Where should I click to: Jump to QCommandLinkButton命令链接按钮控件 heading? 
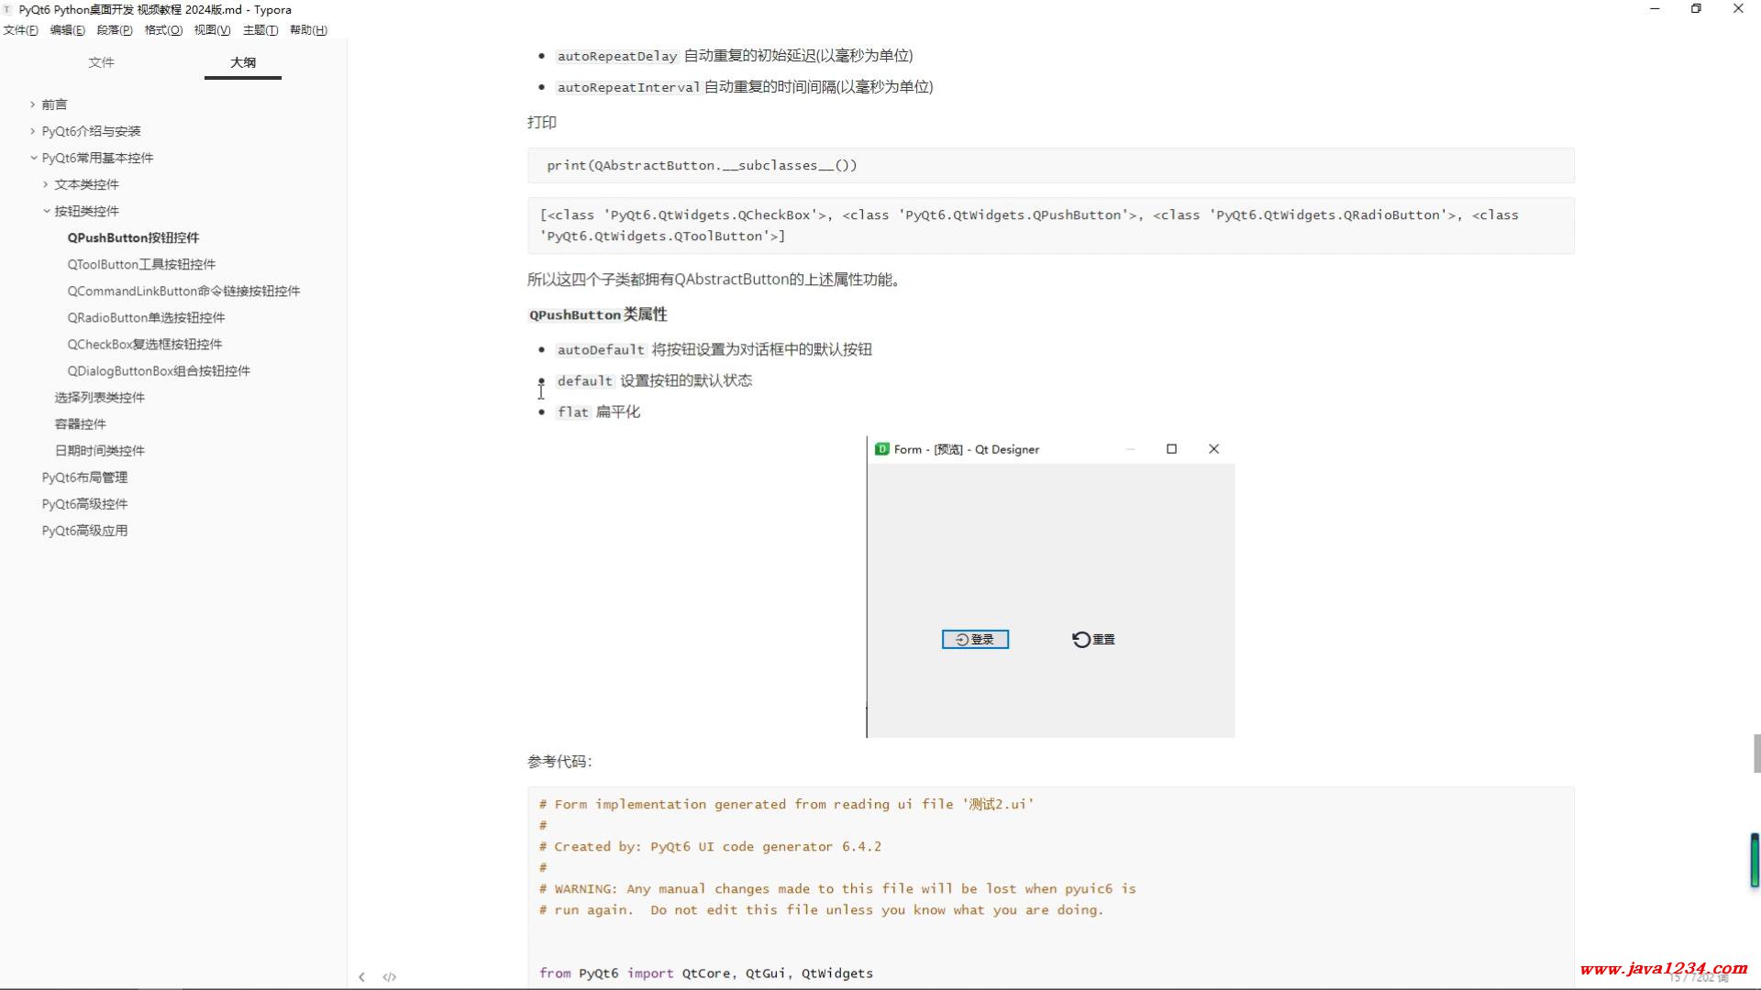pos(183,291)
